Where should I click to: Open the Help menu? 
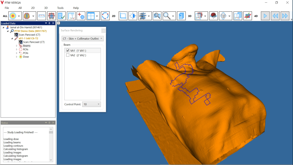pyautogui.click(x=76, y=8)
